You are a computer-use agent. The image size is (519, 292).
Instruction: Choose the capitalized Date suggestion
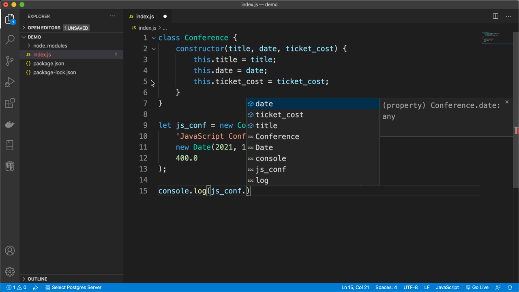(x=313, y=148)
